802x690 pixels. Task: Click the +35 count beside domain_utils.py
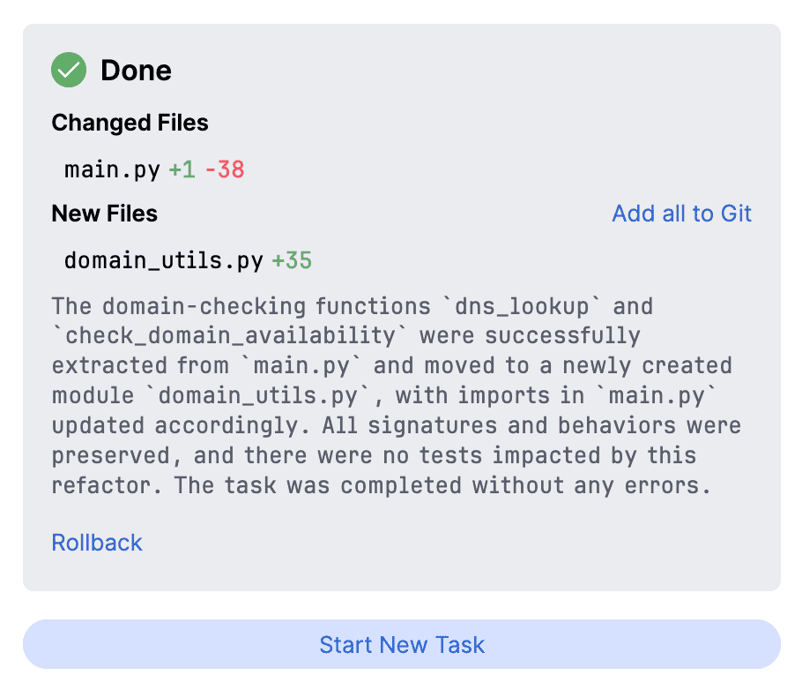292,260
